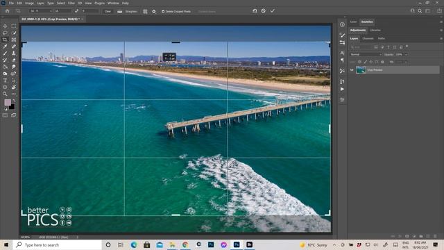444x250 pixels.
Task: Select the Frame tool
Action: [14, 40]
